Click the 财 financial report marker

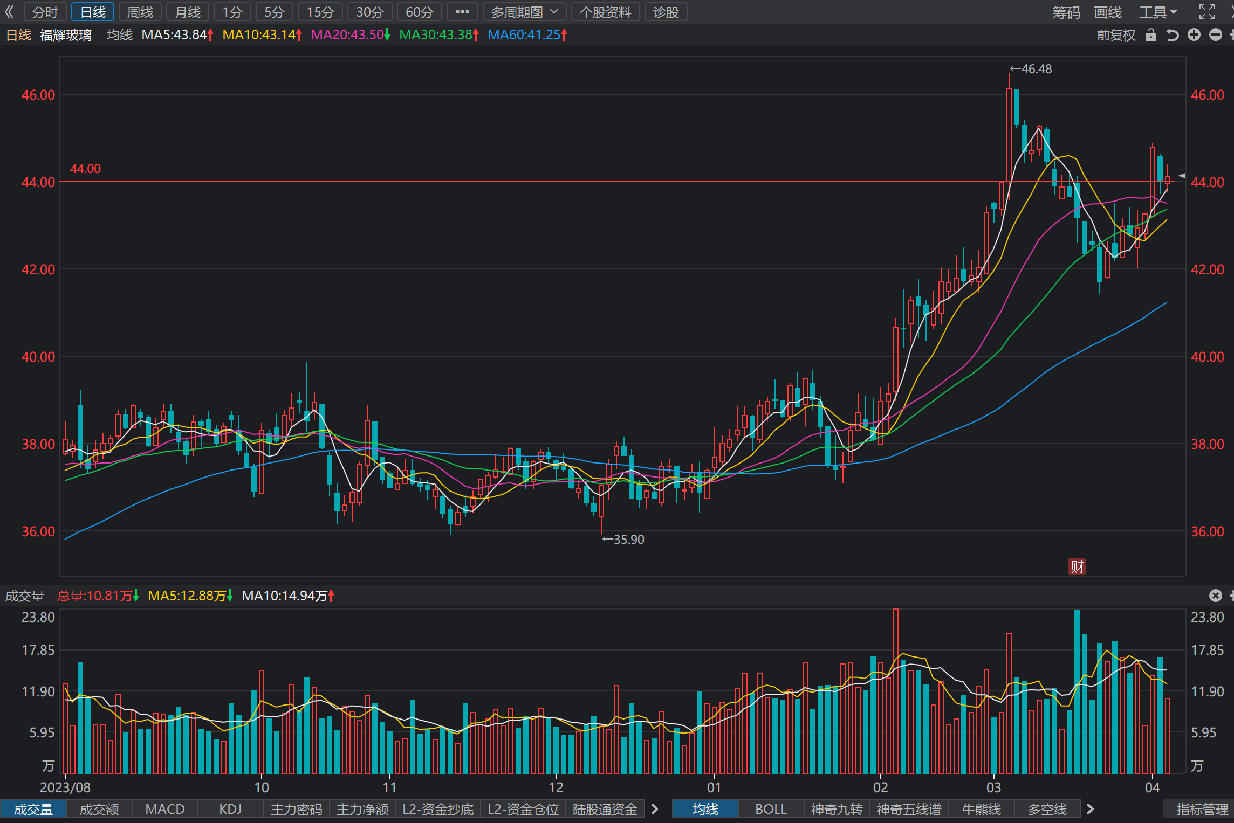(x=1077, y=566)
